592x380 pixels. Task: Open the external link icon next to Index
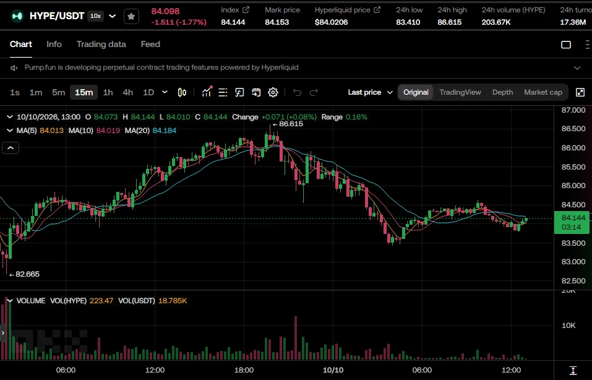click(x=246, y=10)
